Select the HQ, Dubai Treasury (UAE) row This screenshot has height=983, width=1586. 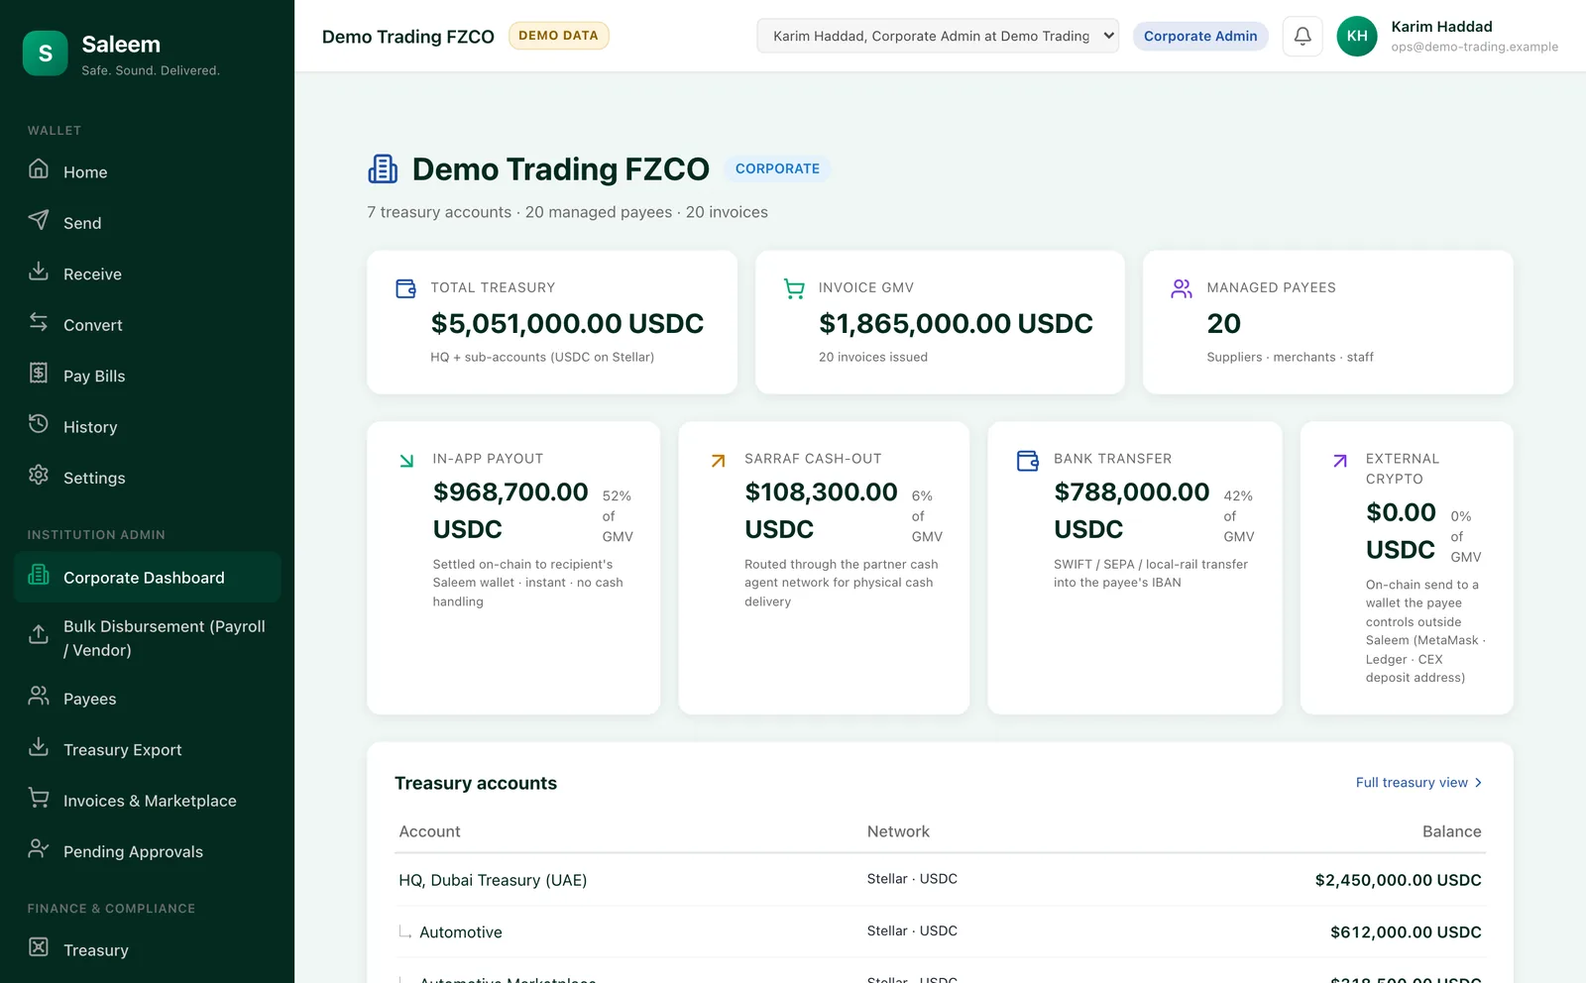pos(940,880)
